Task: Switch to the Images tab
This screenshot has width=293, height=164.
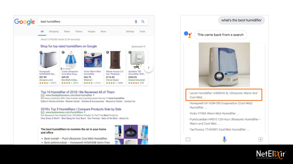Action: 92,31
